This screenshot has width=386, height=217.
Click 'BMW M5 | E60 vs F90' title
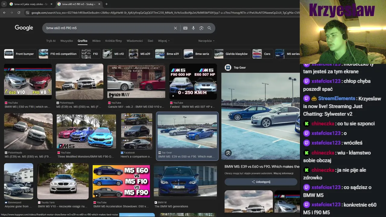tap(27, 107)
